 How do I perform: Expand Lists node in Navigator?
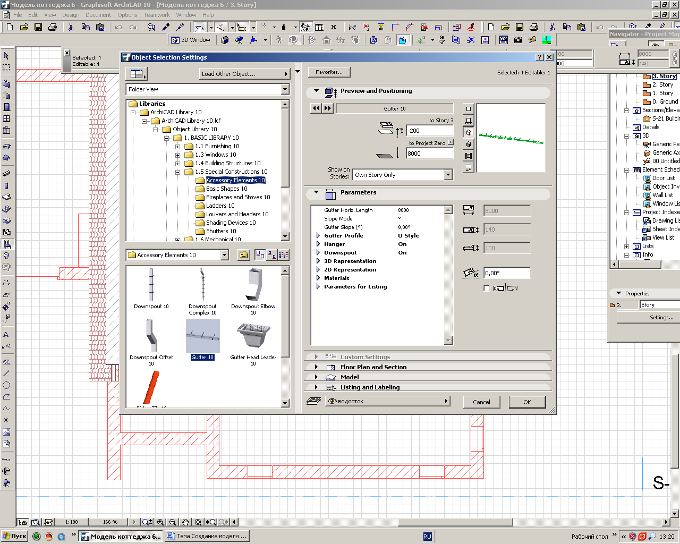[627, 246]
